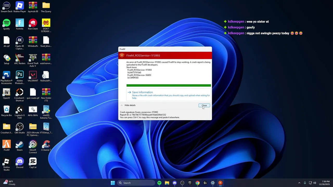This screenshot has width=333, height=187.
Task: Select the VALORANT desktop icon
Action: (x=33, y=76)
